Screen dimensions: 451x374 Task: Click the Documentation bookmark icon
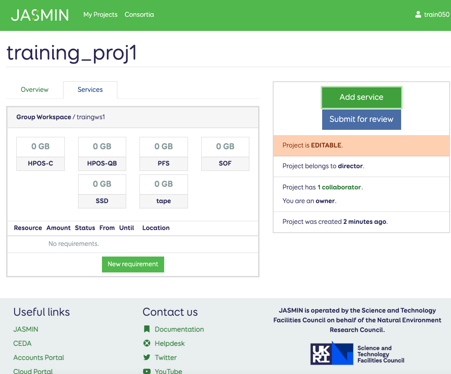pyautogui.click(x=147, y=329)
